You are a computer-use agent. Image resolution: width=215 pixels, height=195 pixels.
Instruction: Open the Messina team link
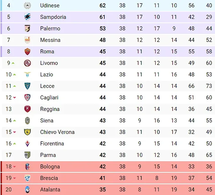tap(50, 40)
